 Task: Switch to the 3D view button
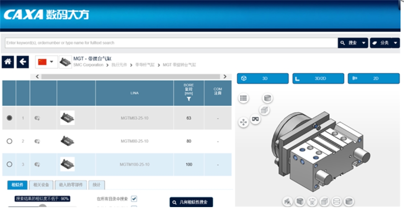pyautogui.click(x=263, y=78)
